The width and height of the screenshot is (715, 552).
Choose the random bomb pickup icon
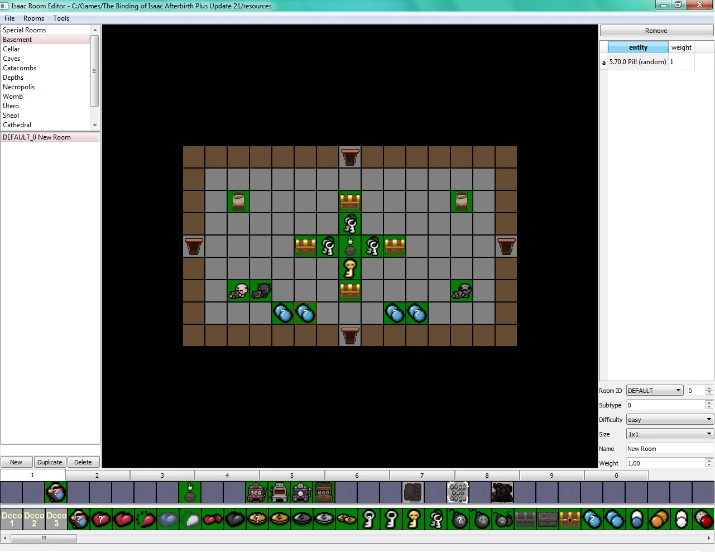coord(458,519)
